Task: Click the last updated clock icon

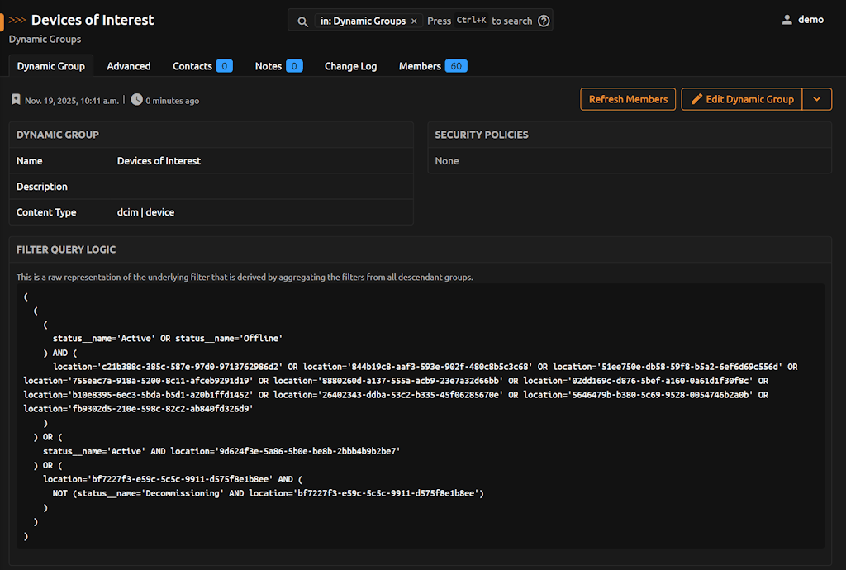Action: 136,100
